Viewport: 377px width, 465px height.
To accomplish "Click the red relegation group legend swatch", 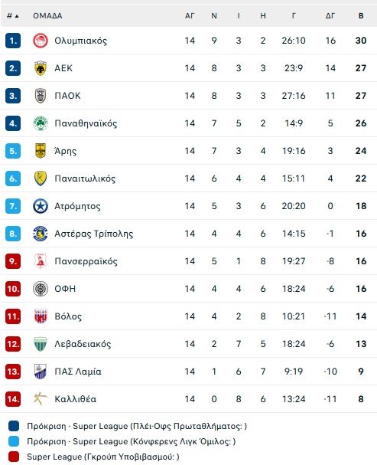I will click(14, 457).
